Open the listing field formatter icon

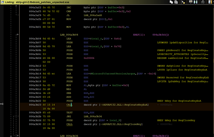[191, 2]
